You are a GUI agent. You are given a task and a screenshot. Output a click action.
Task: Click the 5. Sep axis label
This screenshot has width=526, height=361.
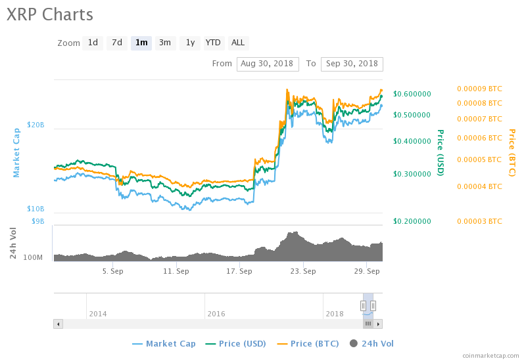pos(112,271)
